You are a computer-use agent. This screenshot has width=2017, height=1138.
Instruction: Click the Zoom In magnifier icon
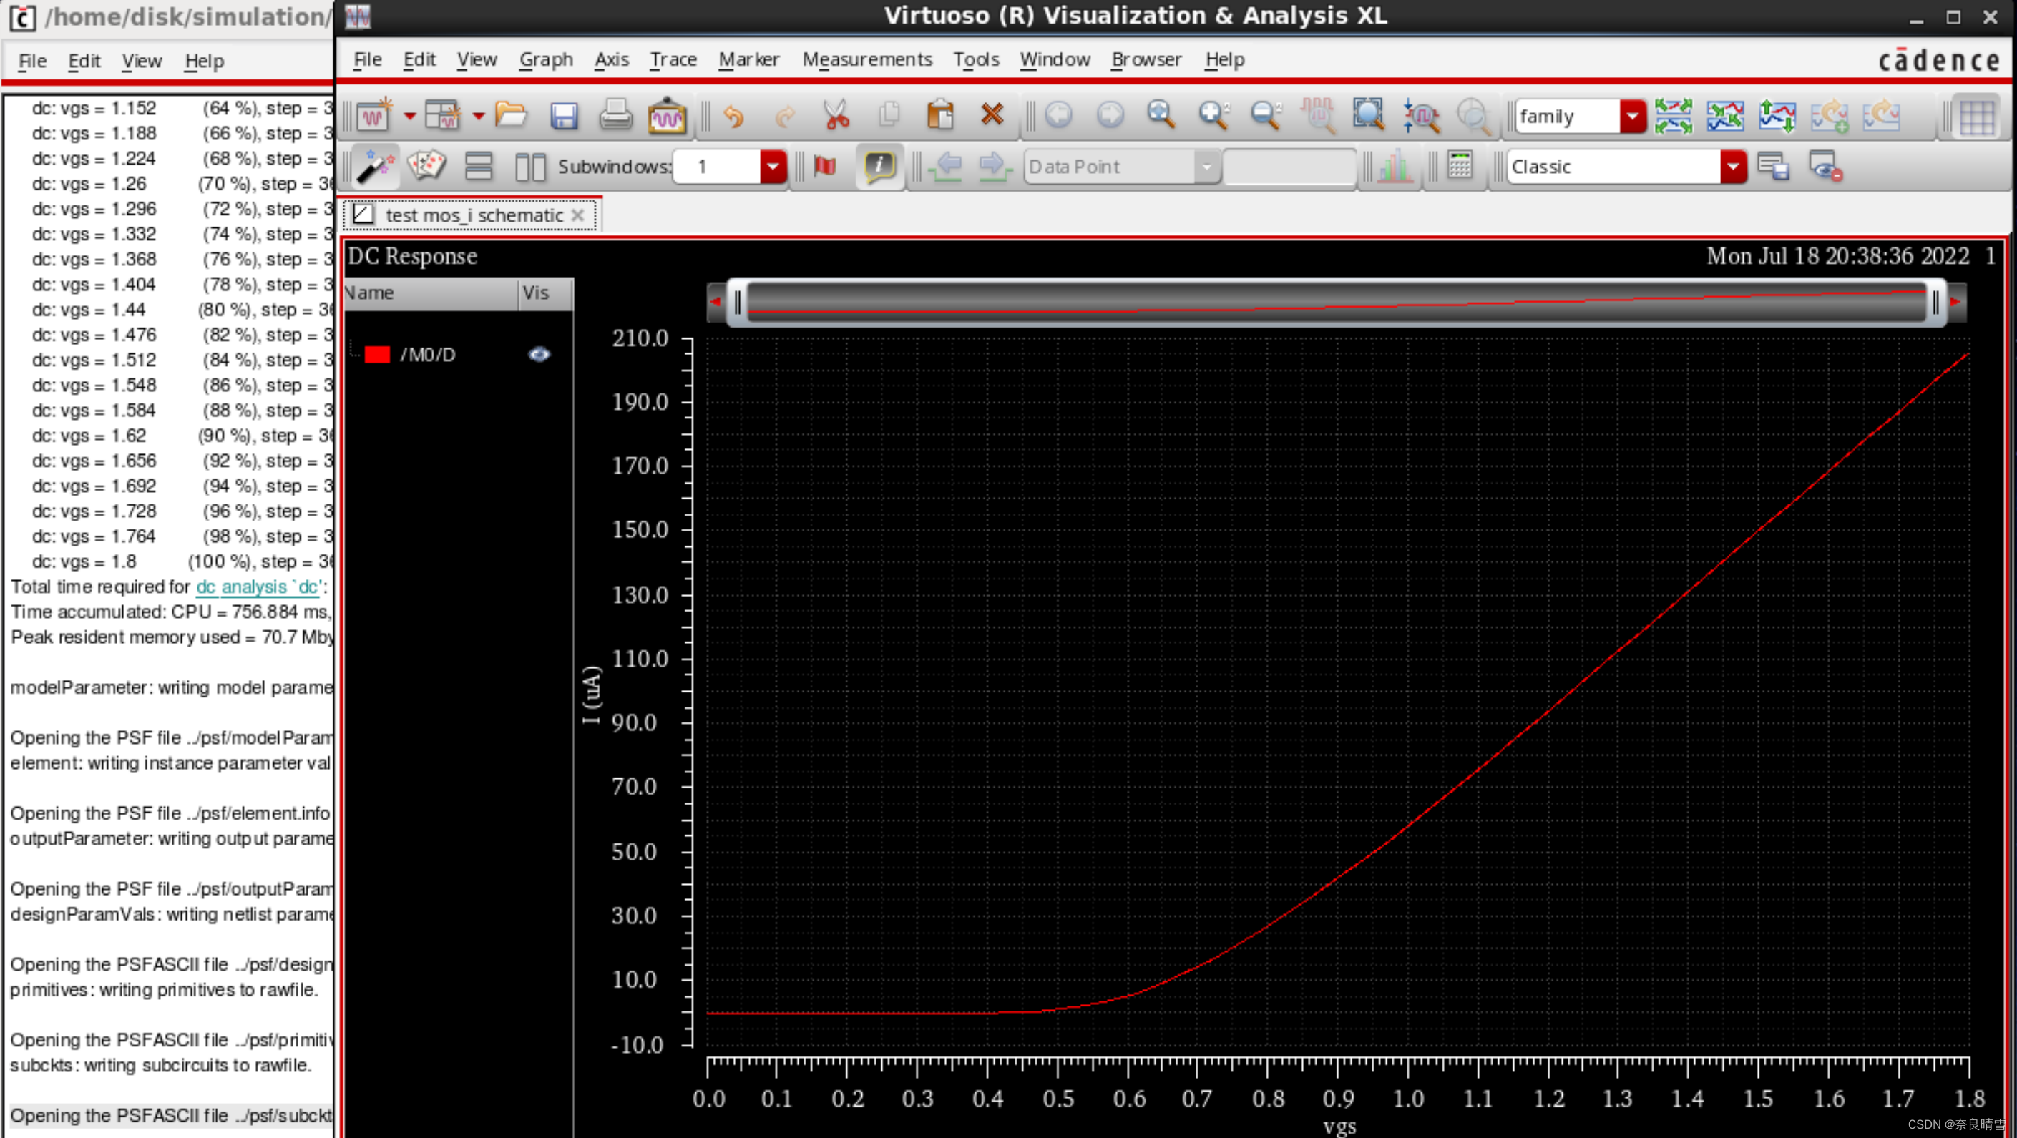(x=1213, y=116)
